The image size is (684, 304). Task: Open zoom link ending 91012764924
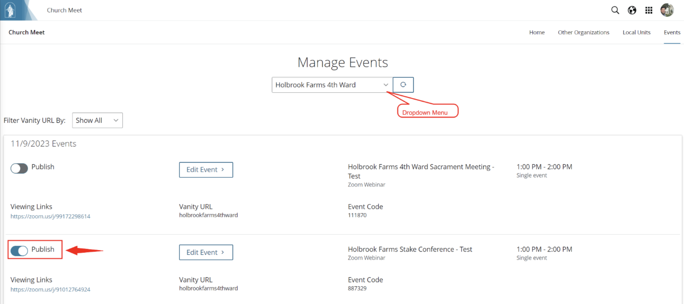[50, 289]
